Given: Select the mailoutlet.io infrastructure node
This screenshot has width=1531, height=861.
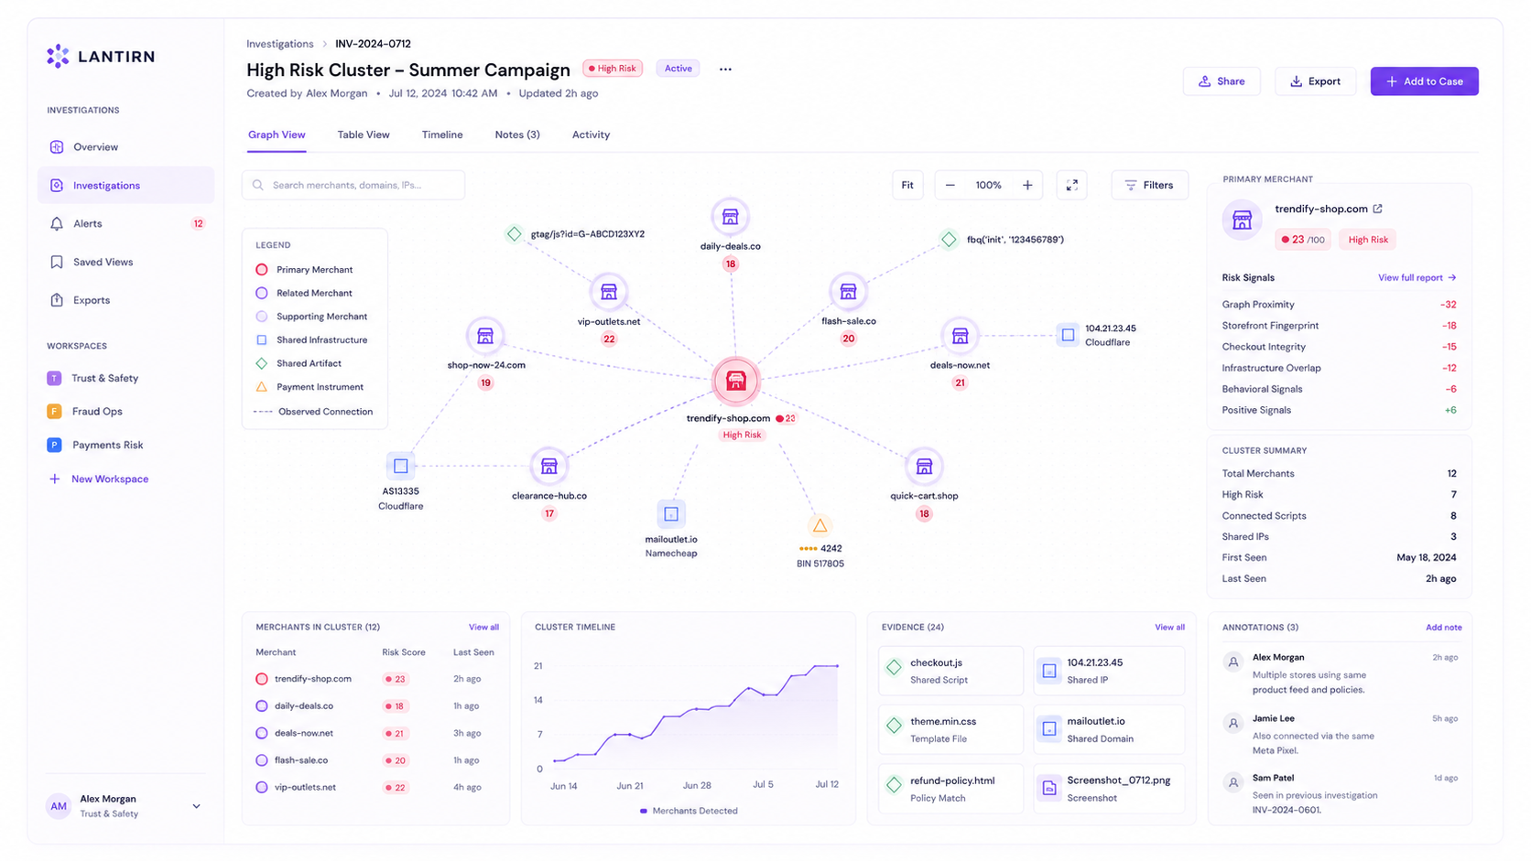Looking at the screenshot, I should click(x=671, y=514).
